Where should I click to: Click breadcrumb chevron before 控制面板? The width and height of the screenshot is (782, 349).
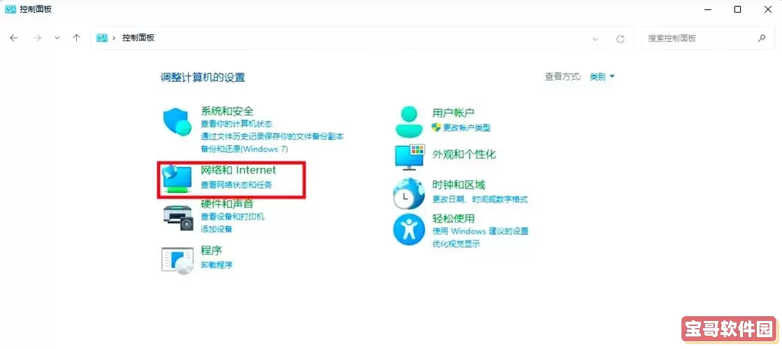click(x=115, y=38)
